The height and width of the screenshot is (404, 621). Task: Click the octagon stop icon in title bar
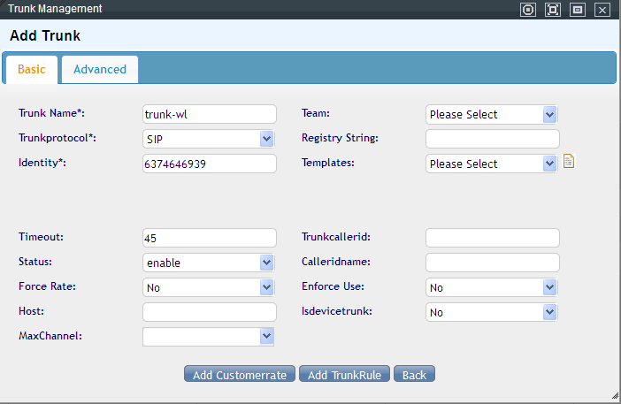pos(528,10)
